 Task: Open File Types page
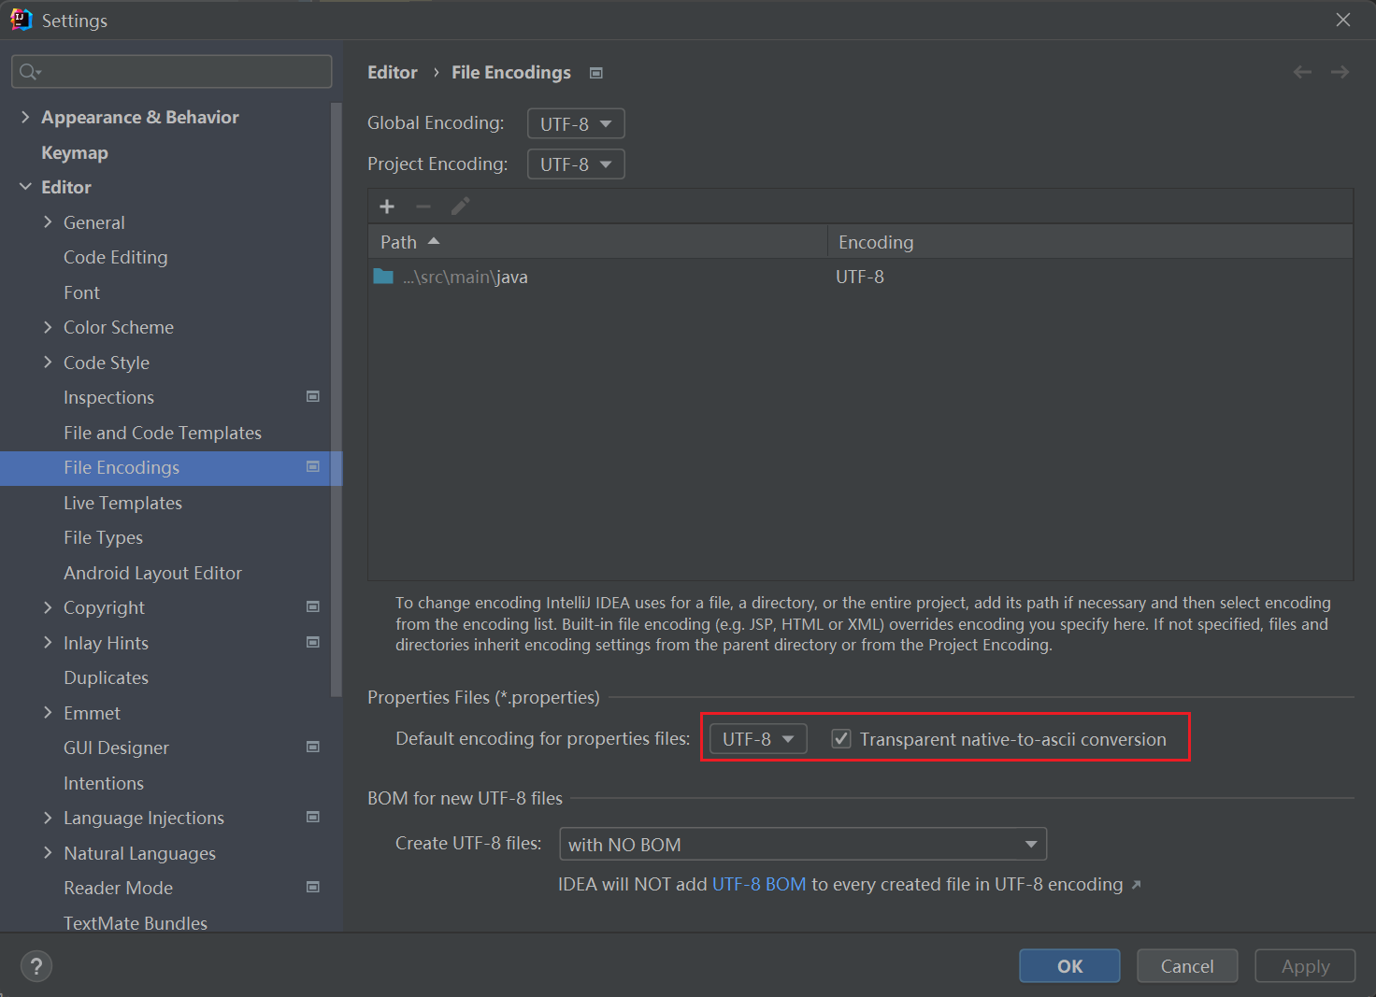(103, 537)
